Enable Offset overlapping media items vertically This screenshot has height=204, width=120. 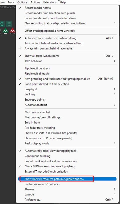tap(67, 31)
